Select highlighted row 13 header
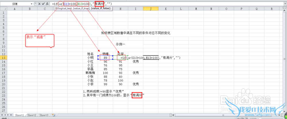 point(3,58)
